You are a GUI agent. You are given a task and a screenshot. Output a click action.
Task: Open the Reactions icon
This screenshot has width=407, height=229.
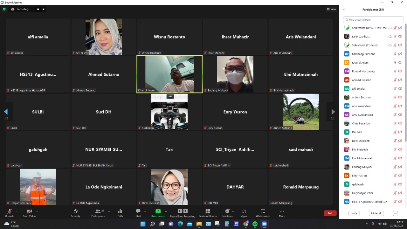click(x=227, y=212)
